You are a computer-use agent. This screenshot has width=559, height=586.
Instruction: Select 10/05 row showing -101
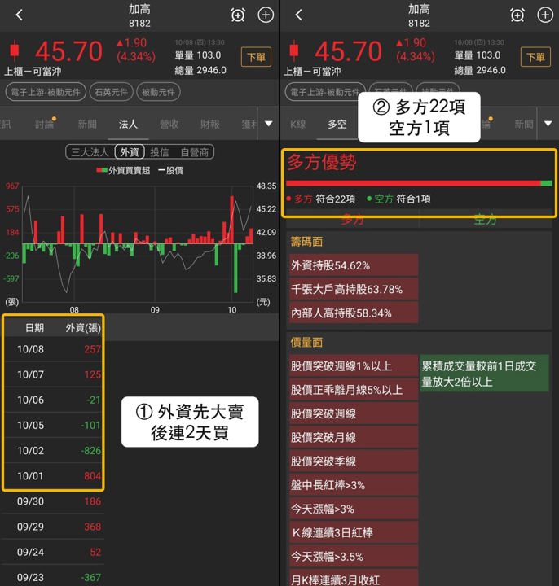click(54, 426)
